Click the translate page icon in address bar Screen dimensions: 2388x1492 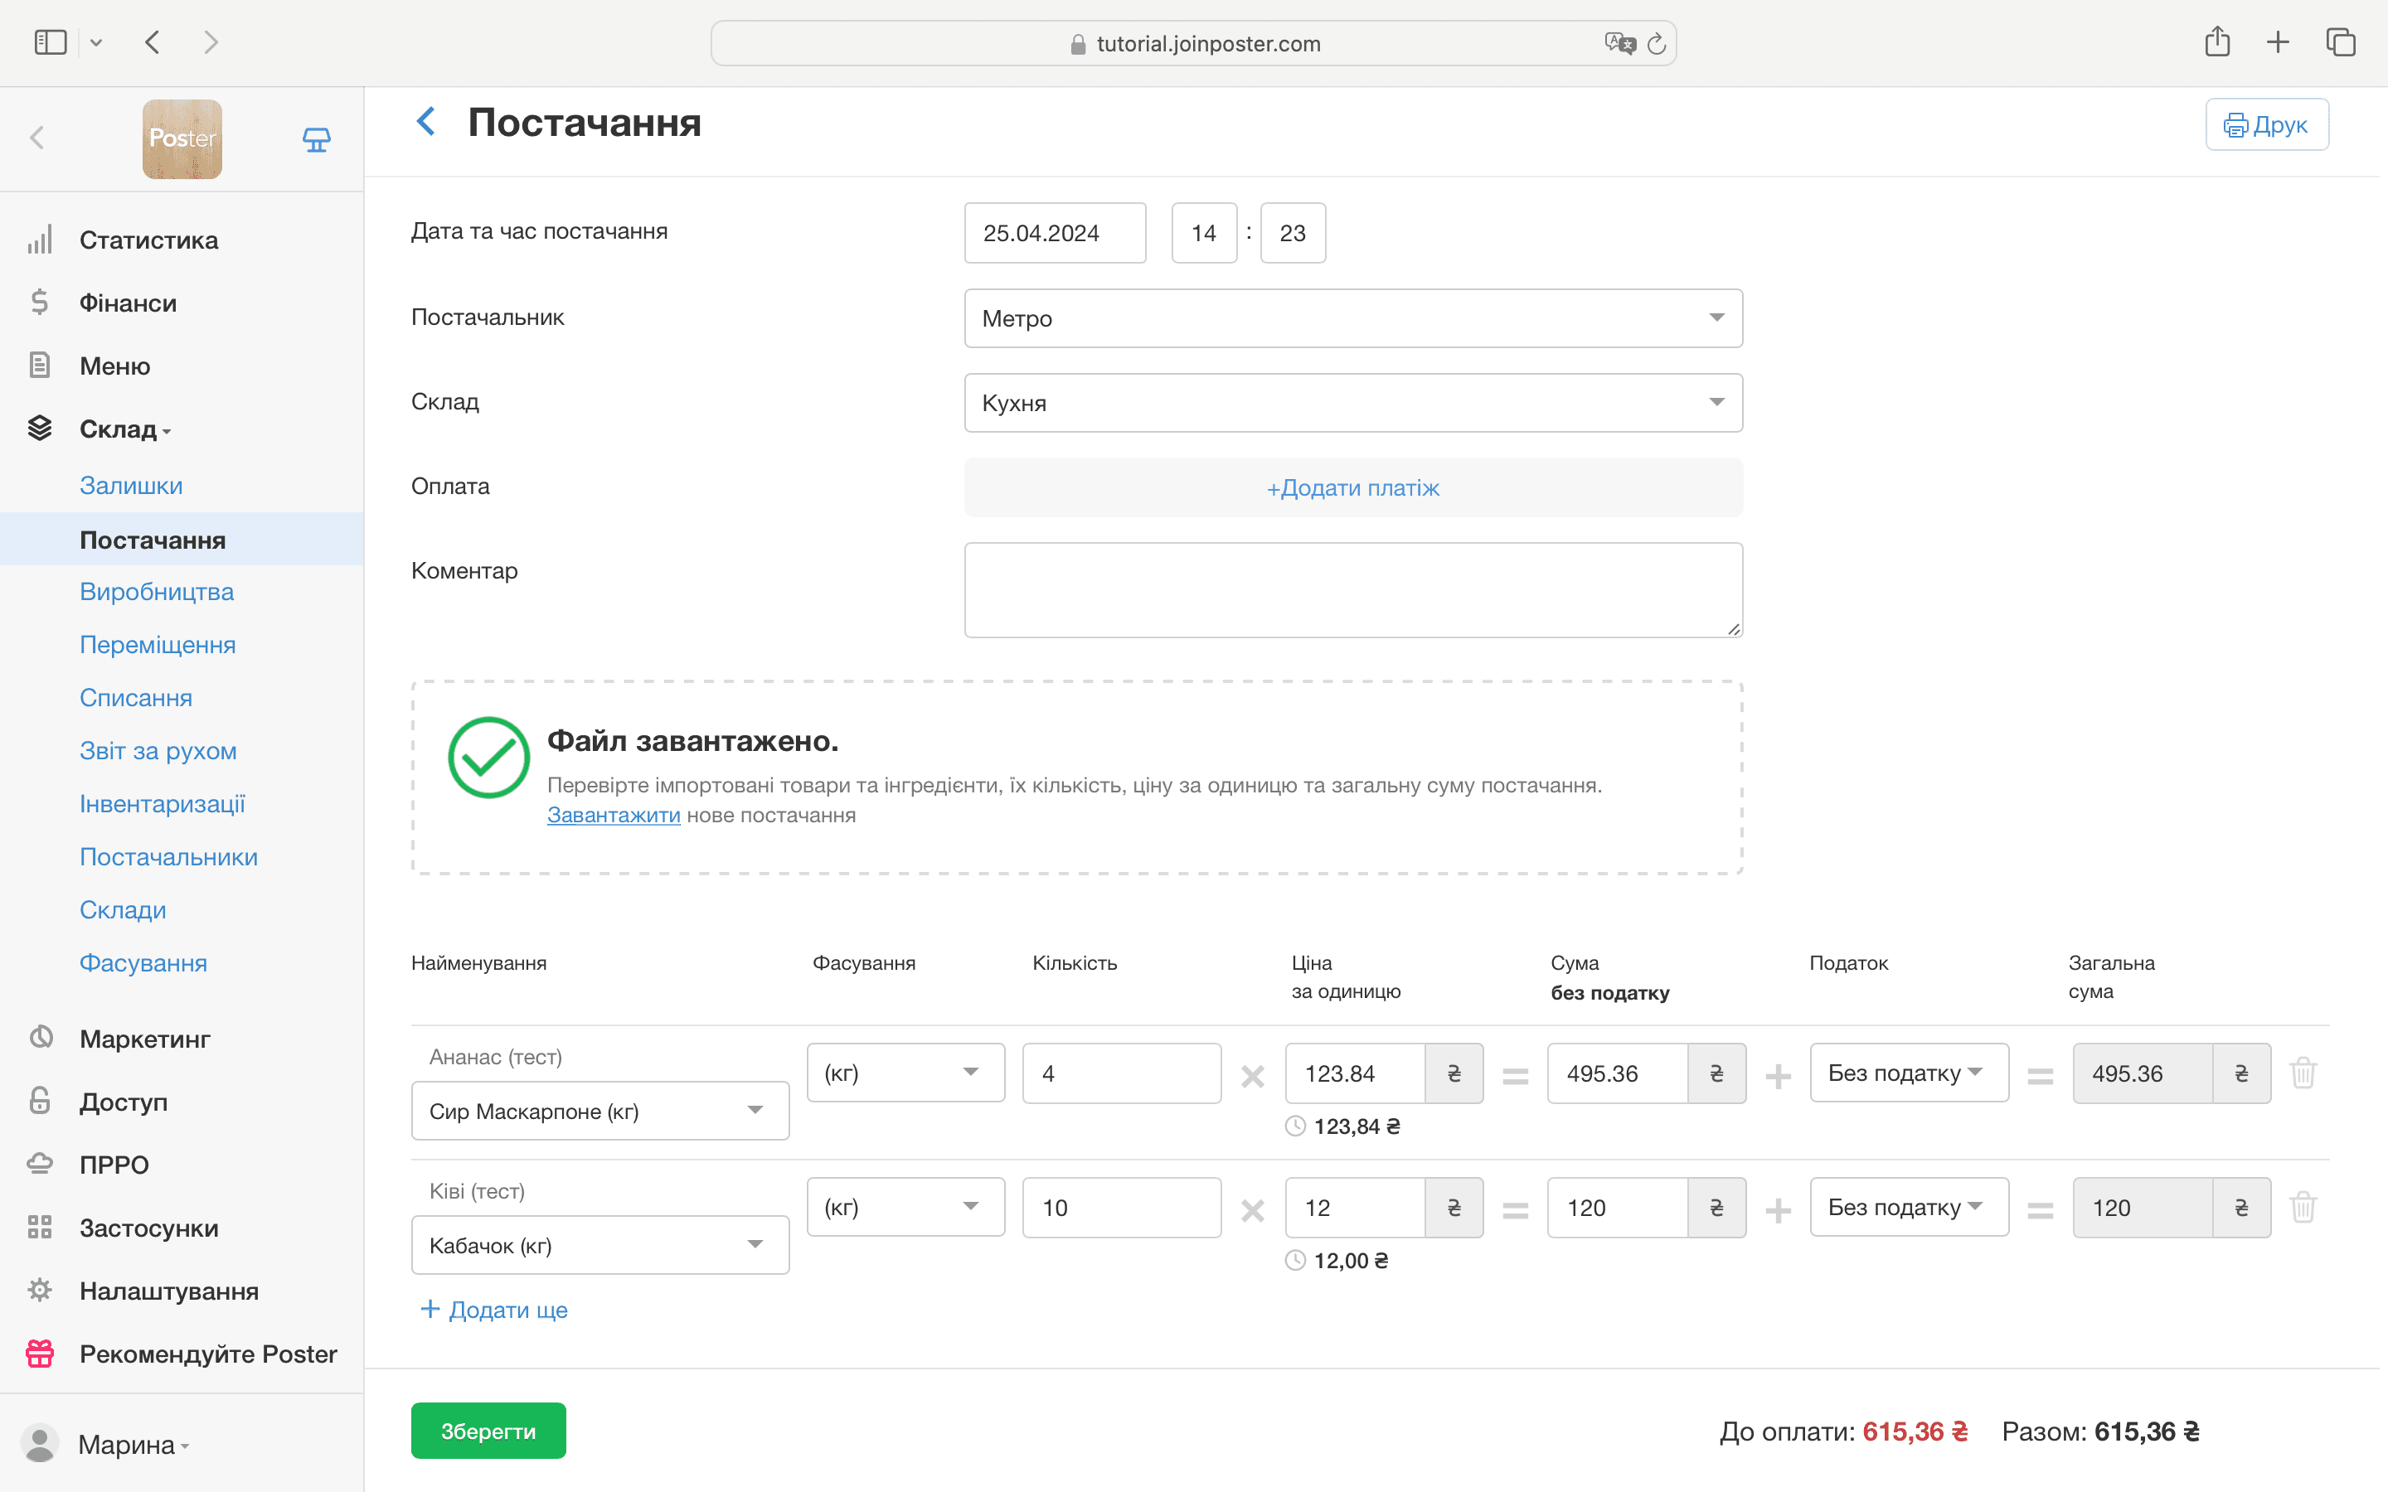pyautogui.click(x=1619, y=43)
